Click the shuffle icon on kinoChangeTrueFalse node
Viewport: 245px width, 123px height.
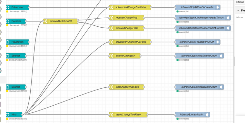tap(112, 87)
